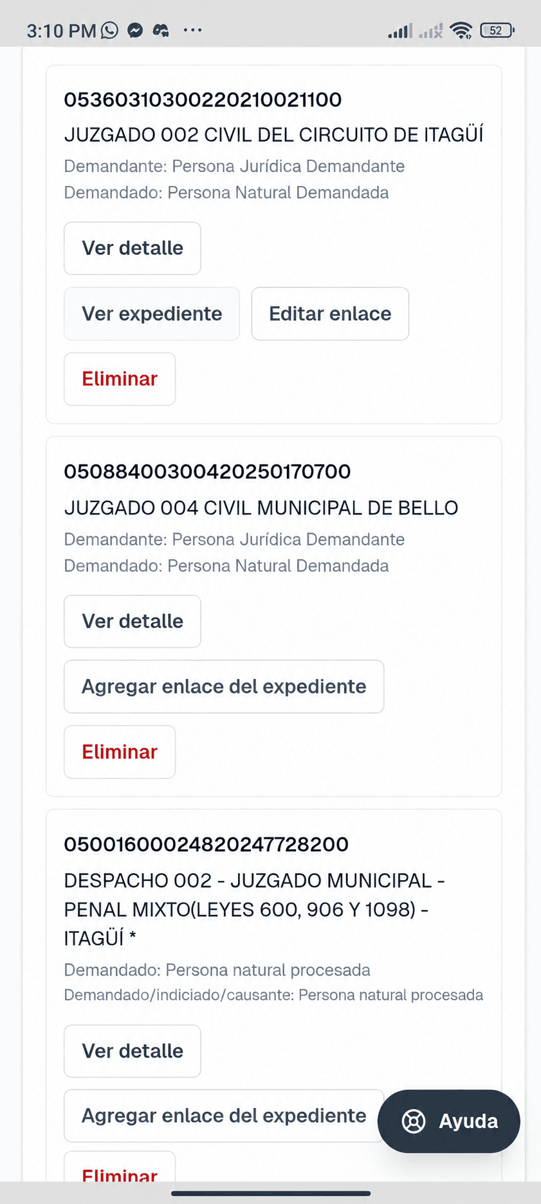541x1204 pixels.
Task: Tap the home gesture bar at the bottom
Action: coord(271,1193)
